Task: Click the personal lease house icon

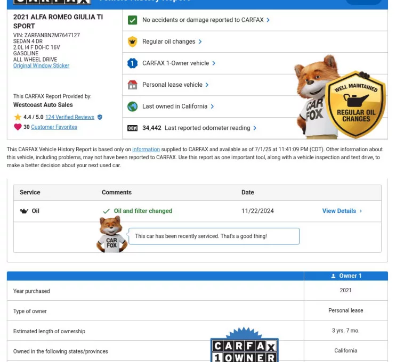Action: point(133,85)
